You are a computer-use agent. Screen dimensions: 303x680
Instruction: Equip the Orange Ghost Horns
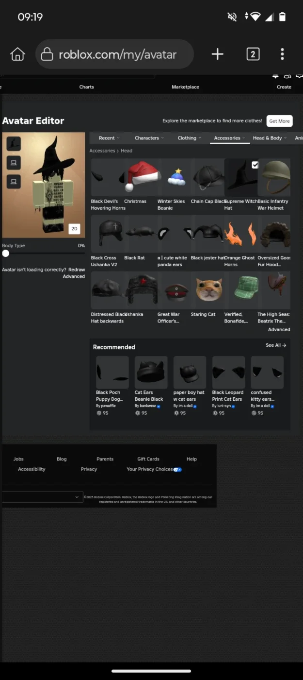point(240,234)
